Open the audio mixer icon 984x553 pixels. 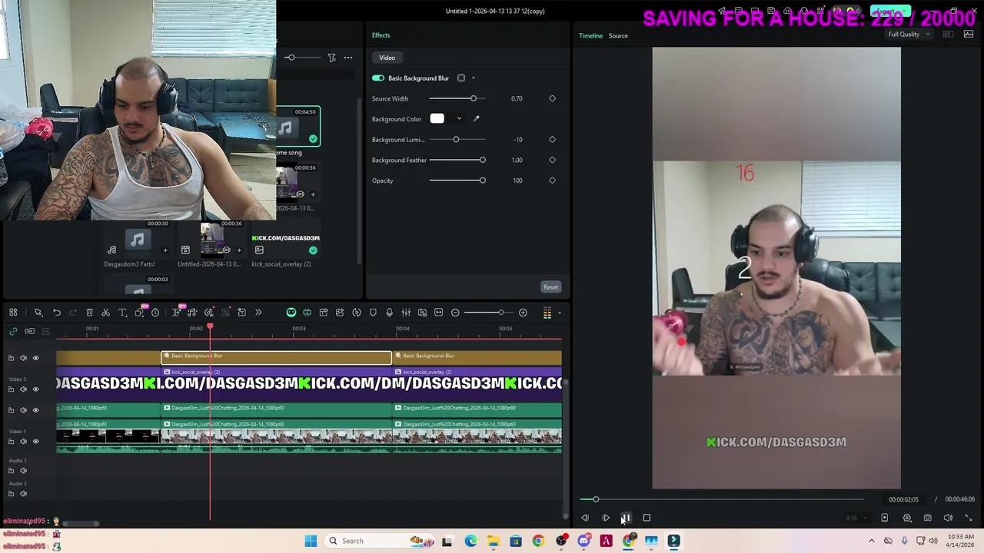click(406, 313)
